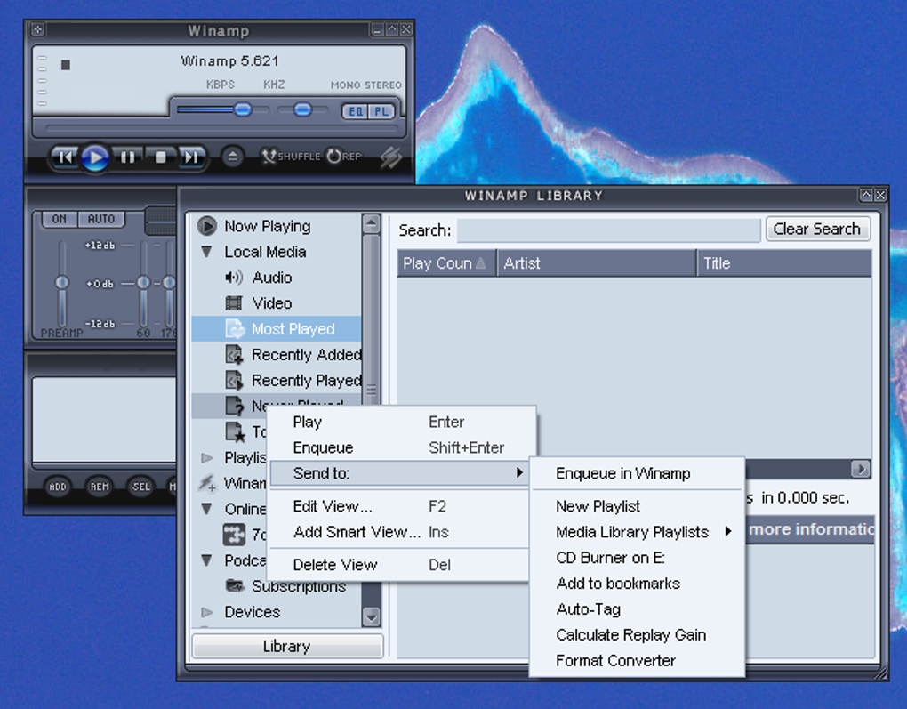907x709 pixels.
Task: Sort by Title column header
Action: 784,263
